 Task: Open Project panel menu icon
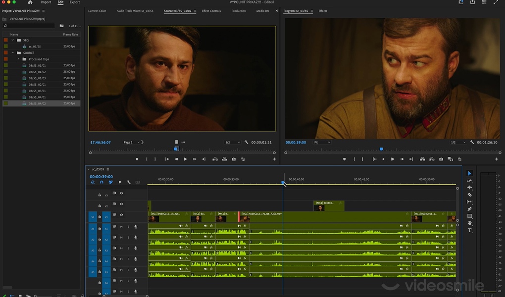[44, 11]
